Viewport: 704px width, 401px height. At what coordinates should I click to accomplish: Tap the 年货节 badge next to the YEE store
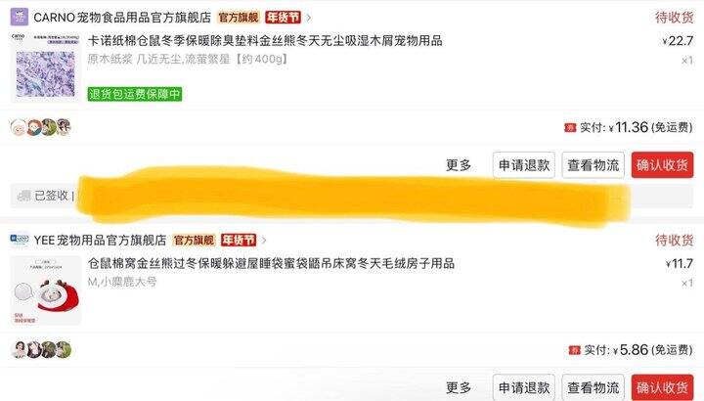pos(239,241)
